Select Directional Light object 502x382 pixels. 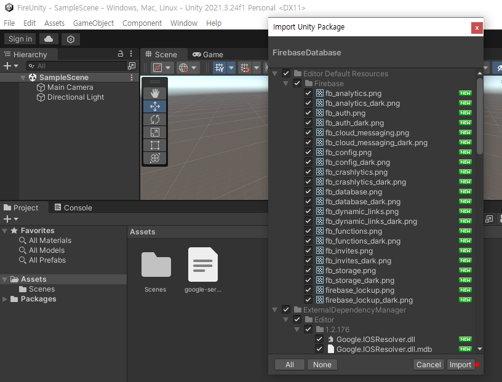coord(76,97)
